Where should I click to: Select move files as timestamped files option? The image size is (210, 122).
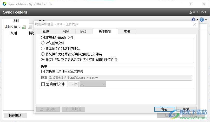click(71, 54)
